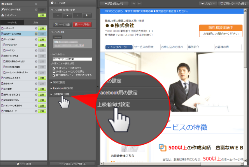Move page down with the down arrow
The image size is (249, 167).
coord(67,15)
